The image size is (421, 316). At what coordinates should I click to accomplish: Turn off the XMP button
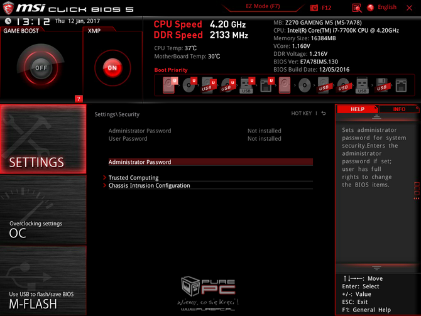click(x=112, y=68)
